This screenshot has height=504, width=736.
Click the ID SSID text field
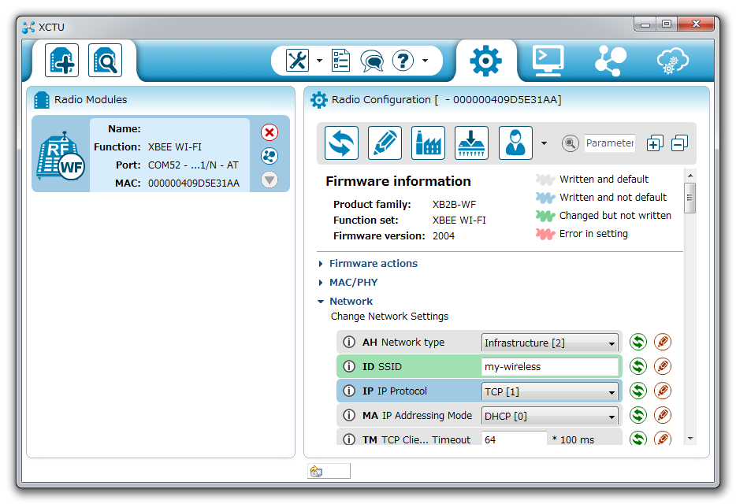(550, 366)
